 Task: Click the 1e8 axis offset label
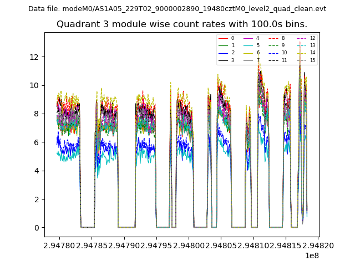(x=312, y=255)
